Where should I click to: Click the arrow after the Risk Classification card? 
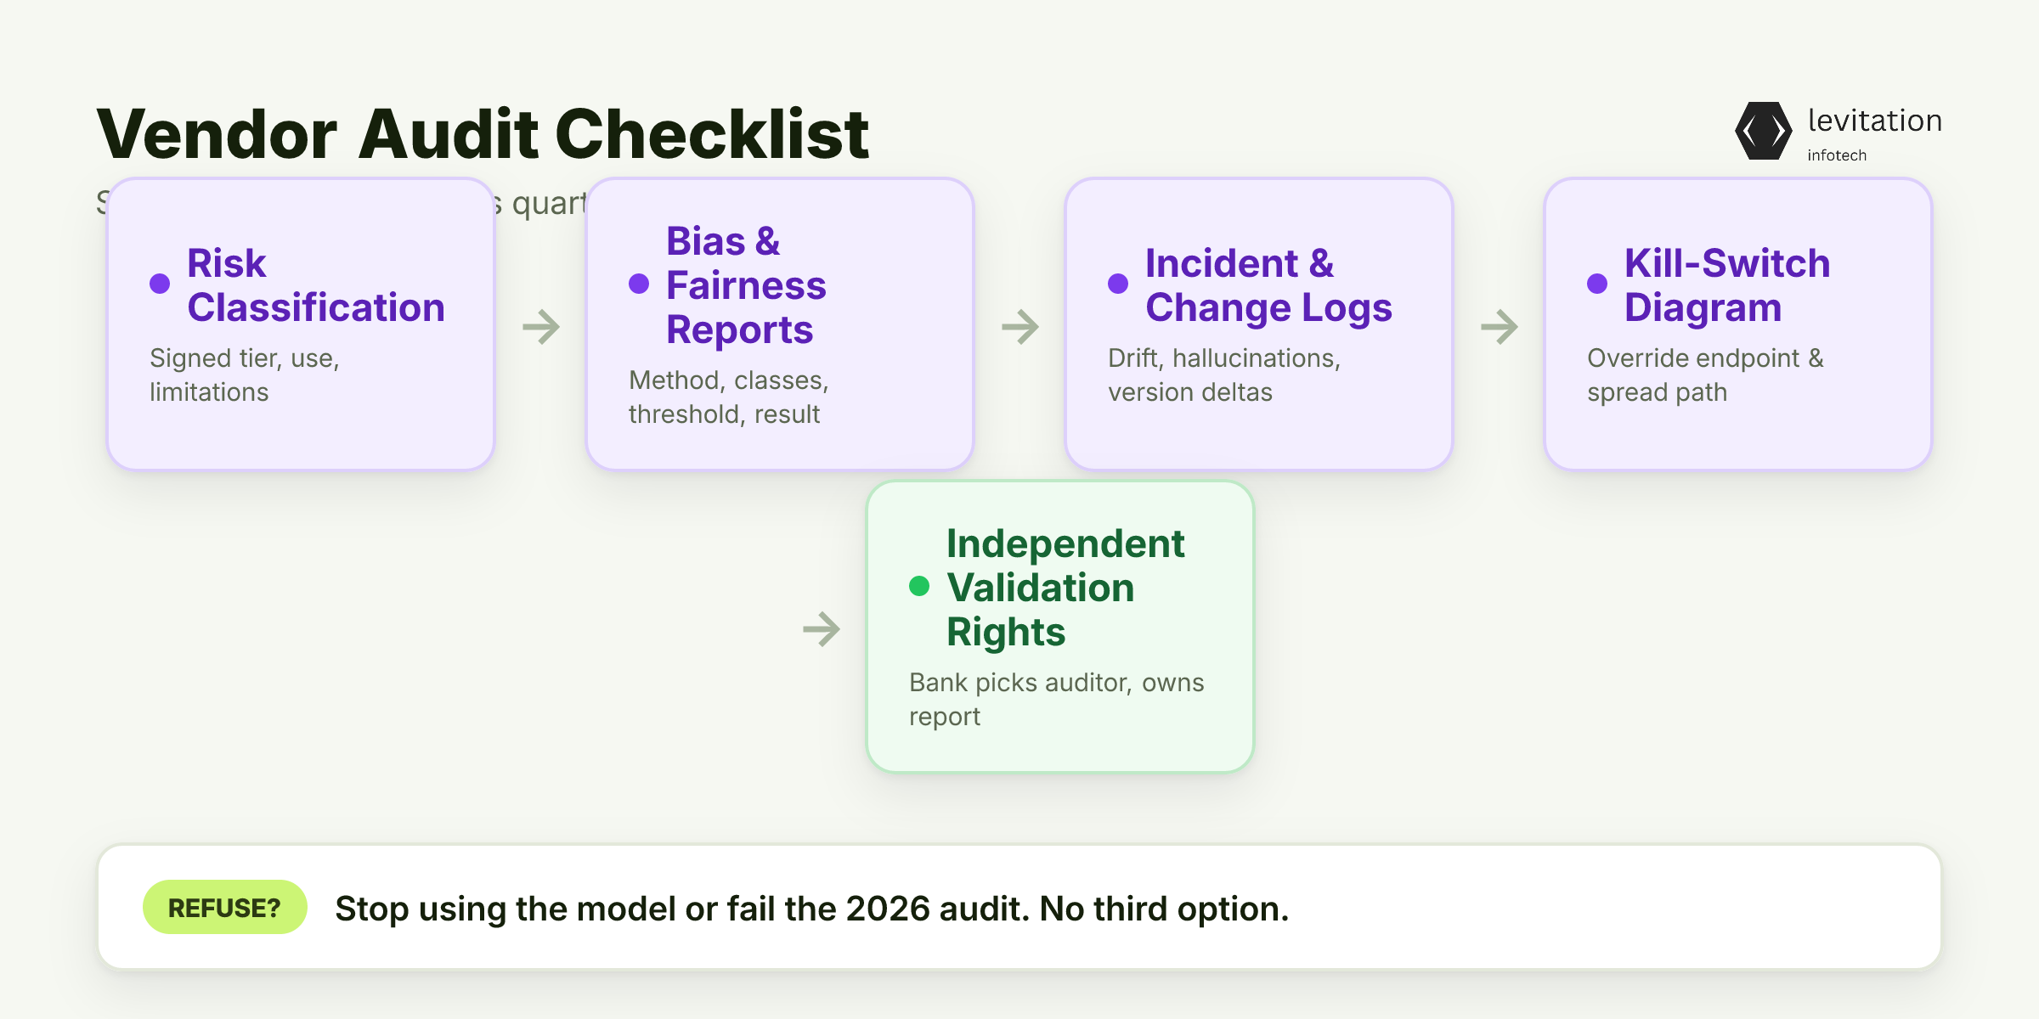point(541,326)
